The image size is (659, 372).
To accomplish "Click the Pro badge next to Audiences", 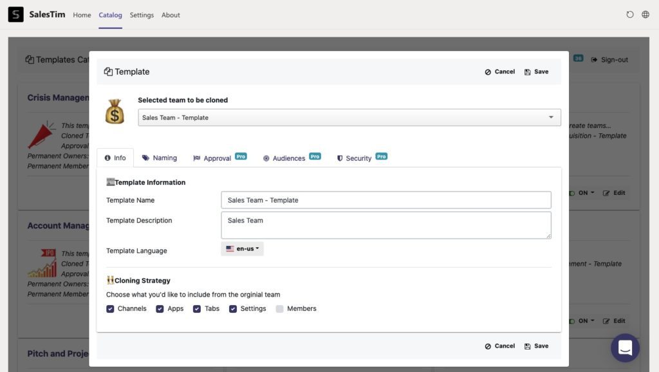I will point(315,156).
